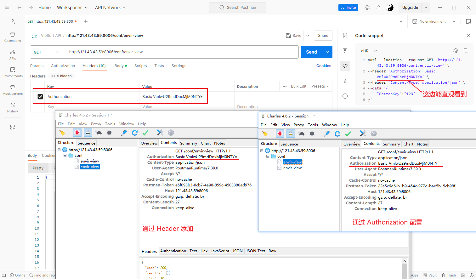476x279 pixels.
Task: Click the blue Send button
Action: tap(312, 52)
